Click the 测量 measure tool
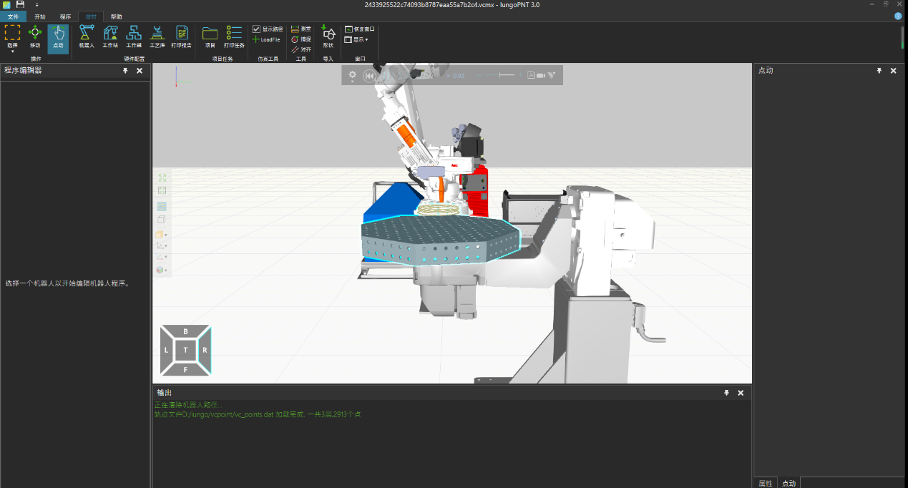Image resolution: width=908 pixels, height=488 pixels. [301, 29]
